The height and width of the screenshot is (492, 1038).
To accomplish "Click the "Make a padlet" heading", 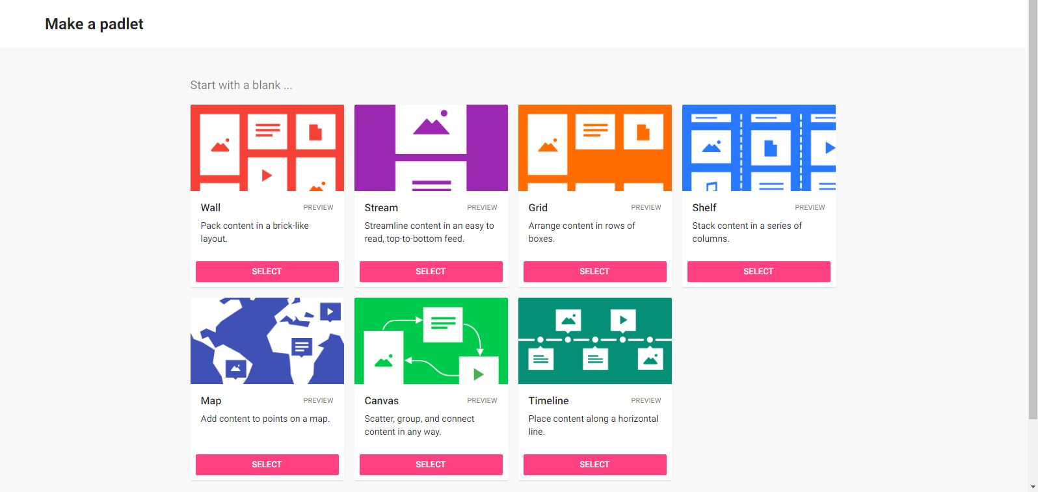I will 94,24.
